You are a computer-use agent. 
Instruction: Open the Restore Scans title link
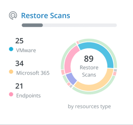tap(45, 15)
